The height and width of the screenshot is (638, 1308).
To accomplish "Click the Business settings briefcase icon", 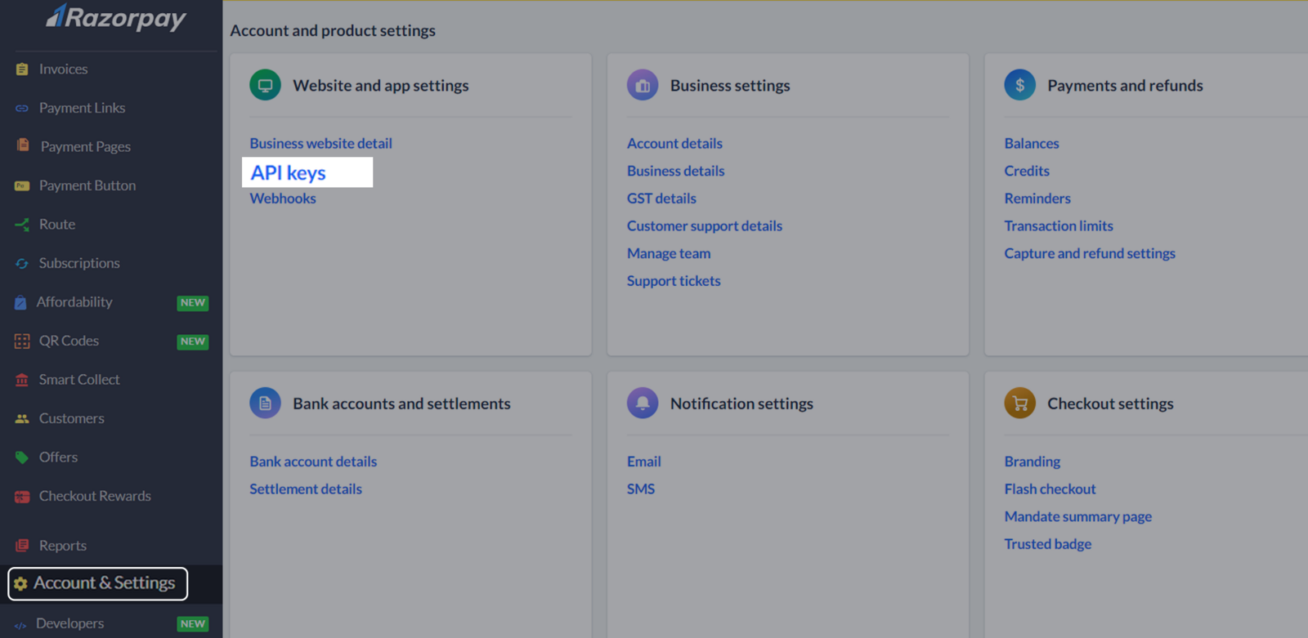I will coord(643,85).
